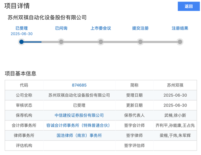Click the 项目基本信息 section heading

click(x=20, y=74)
